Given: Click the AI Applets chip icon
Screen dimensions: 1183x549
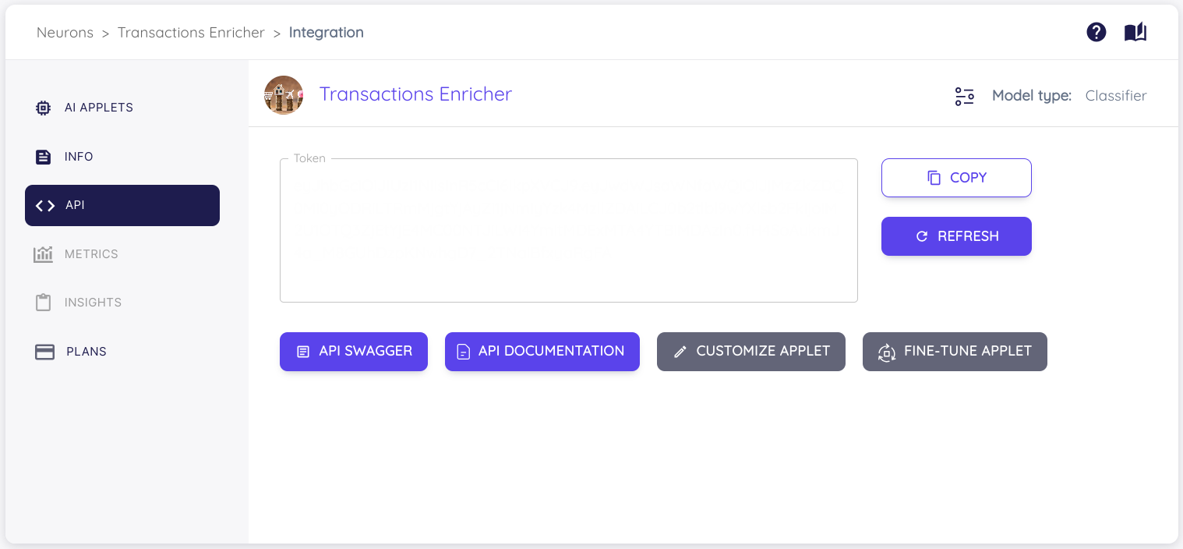Looking at the screenshot, I should [x=44, y=108].
